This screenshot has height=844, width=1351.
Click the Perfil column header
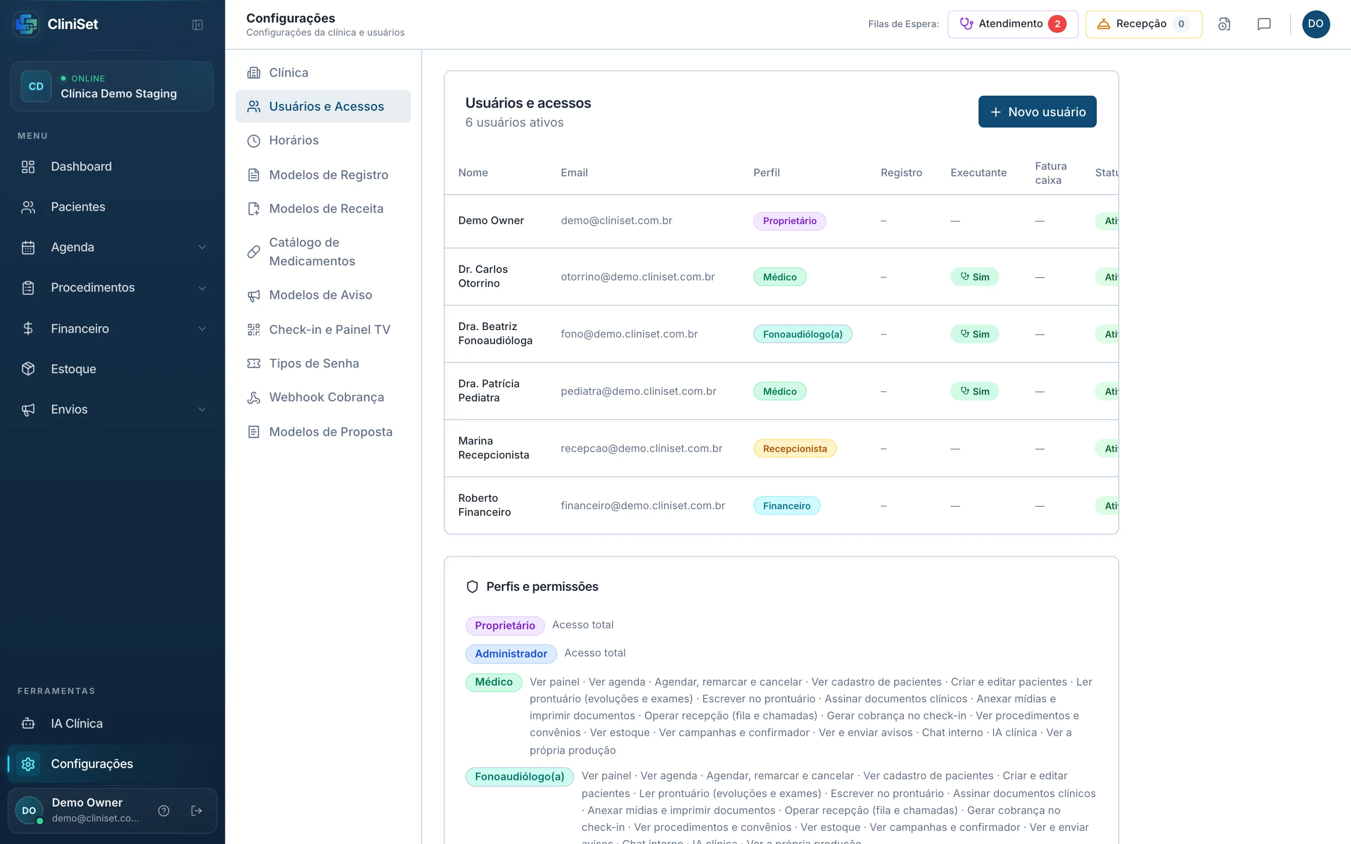point(767,173)
